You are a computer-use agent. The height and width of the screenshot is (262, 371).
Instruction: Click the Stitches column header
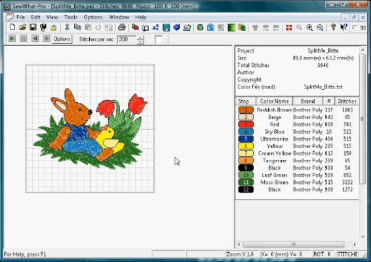[x=347, y=102]
